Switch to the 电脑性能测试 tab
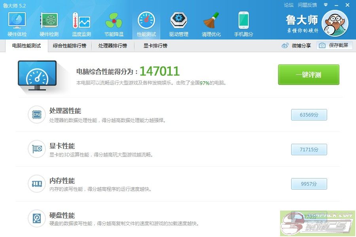The height and width of the screenshot is (237, 356). [x=27, y=46]
